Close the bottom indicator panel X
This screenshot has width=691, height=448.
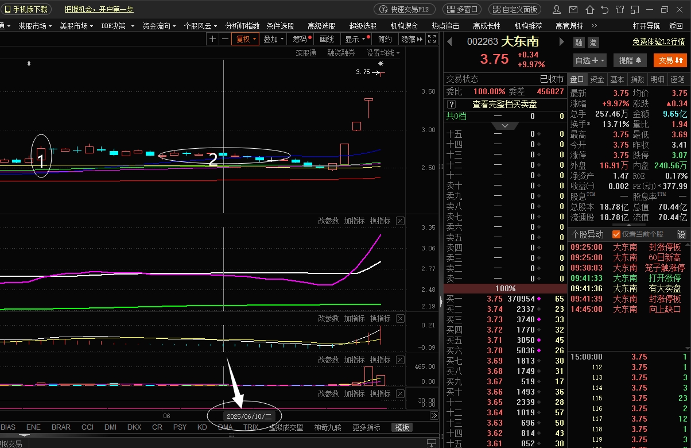coord(400,394)
